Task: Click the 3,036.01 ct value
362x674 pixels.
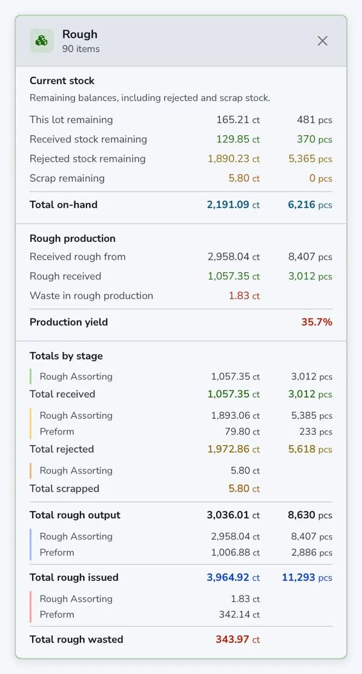Action: 234,515
